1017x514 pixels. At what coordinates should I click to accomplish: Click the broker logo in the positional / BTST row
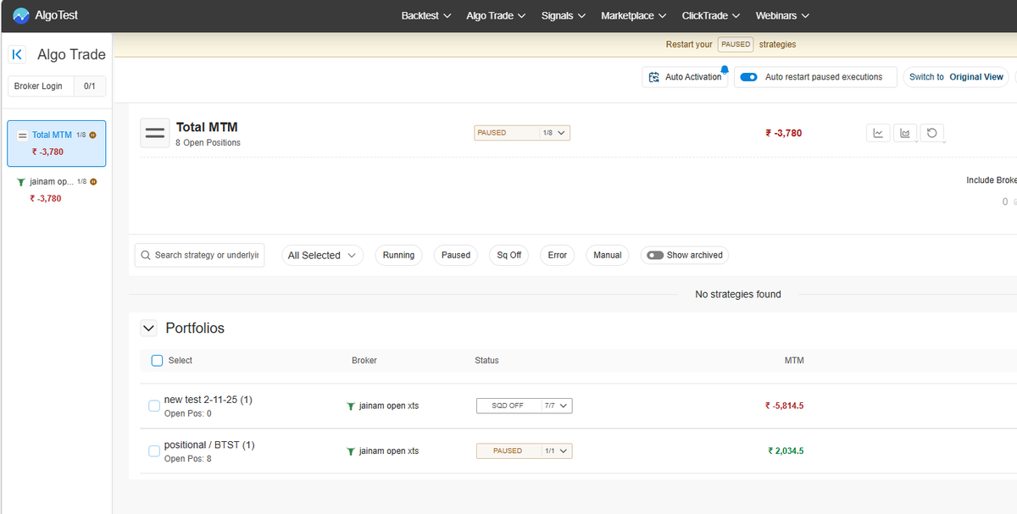click(x=351, y=451)
